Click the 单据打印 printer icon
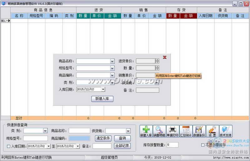Screen dimensions: 250x161 pyautogui.click(x=172, y=131)
